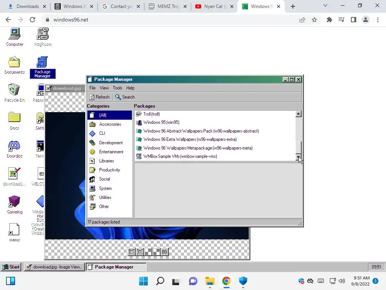
Task: Click the packages list scroll up arrow
Action: 299,114
